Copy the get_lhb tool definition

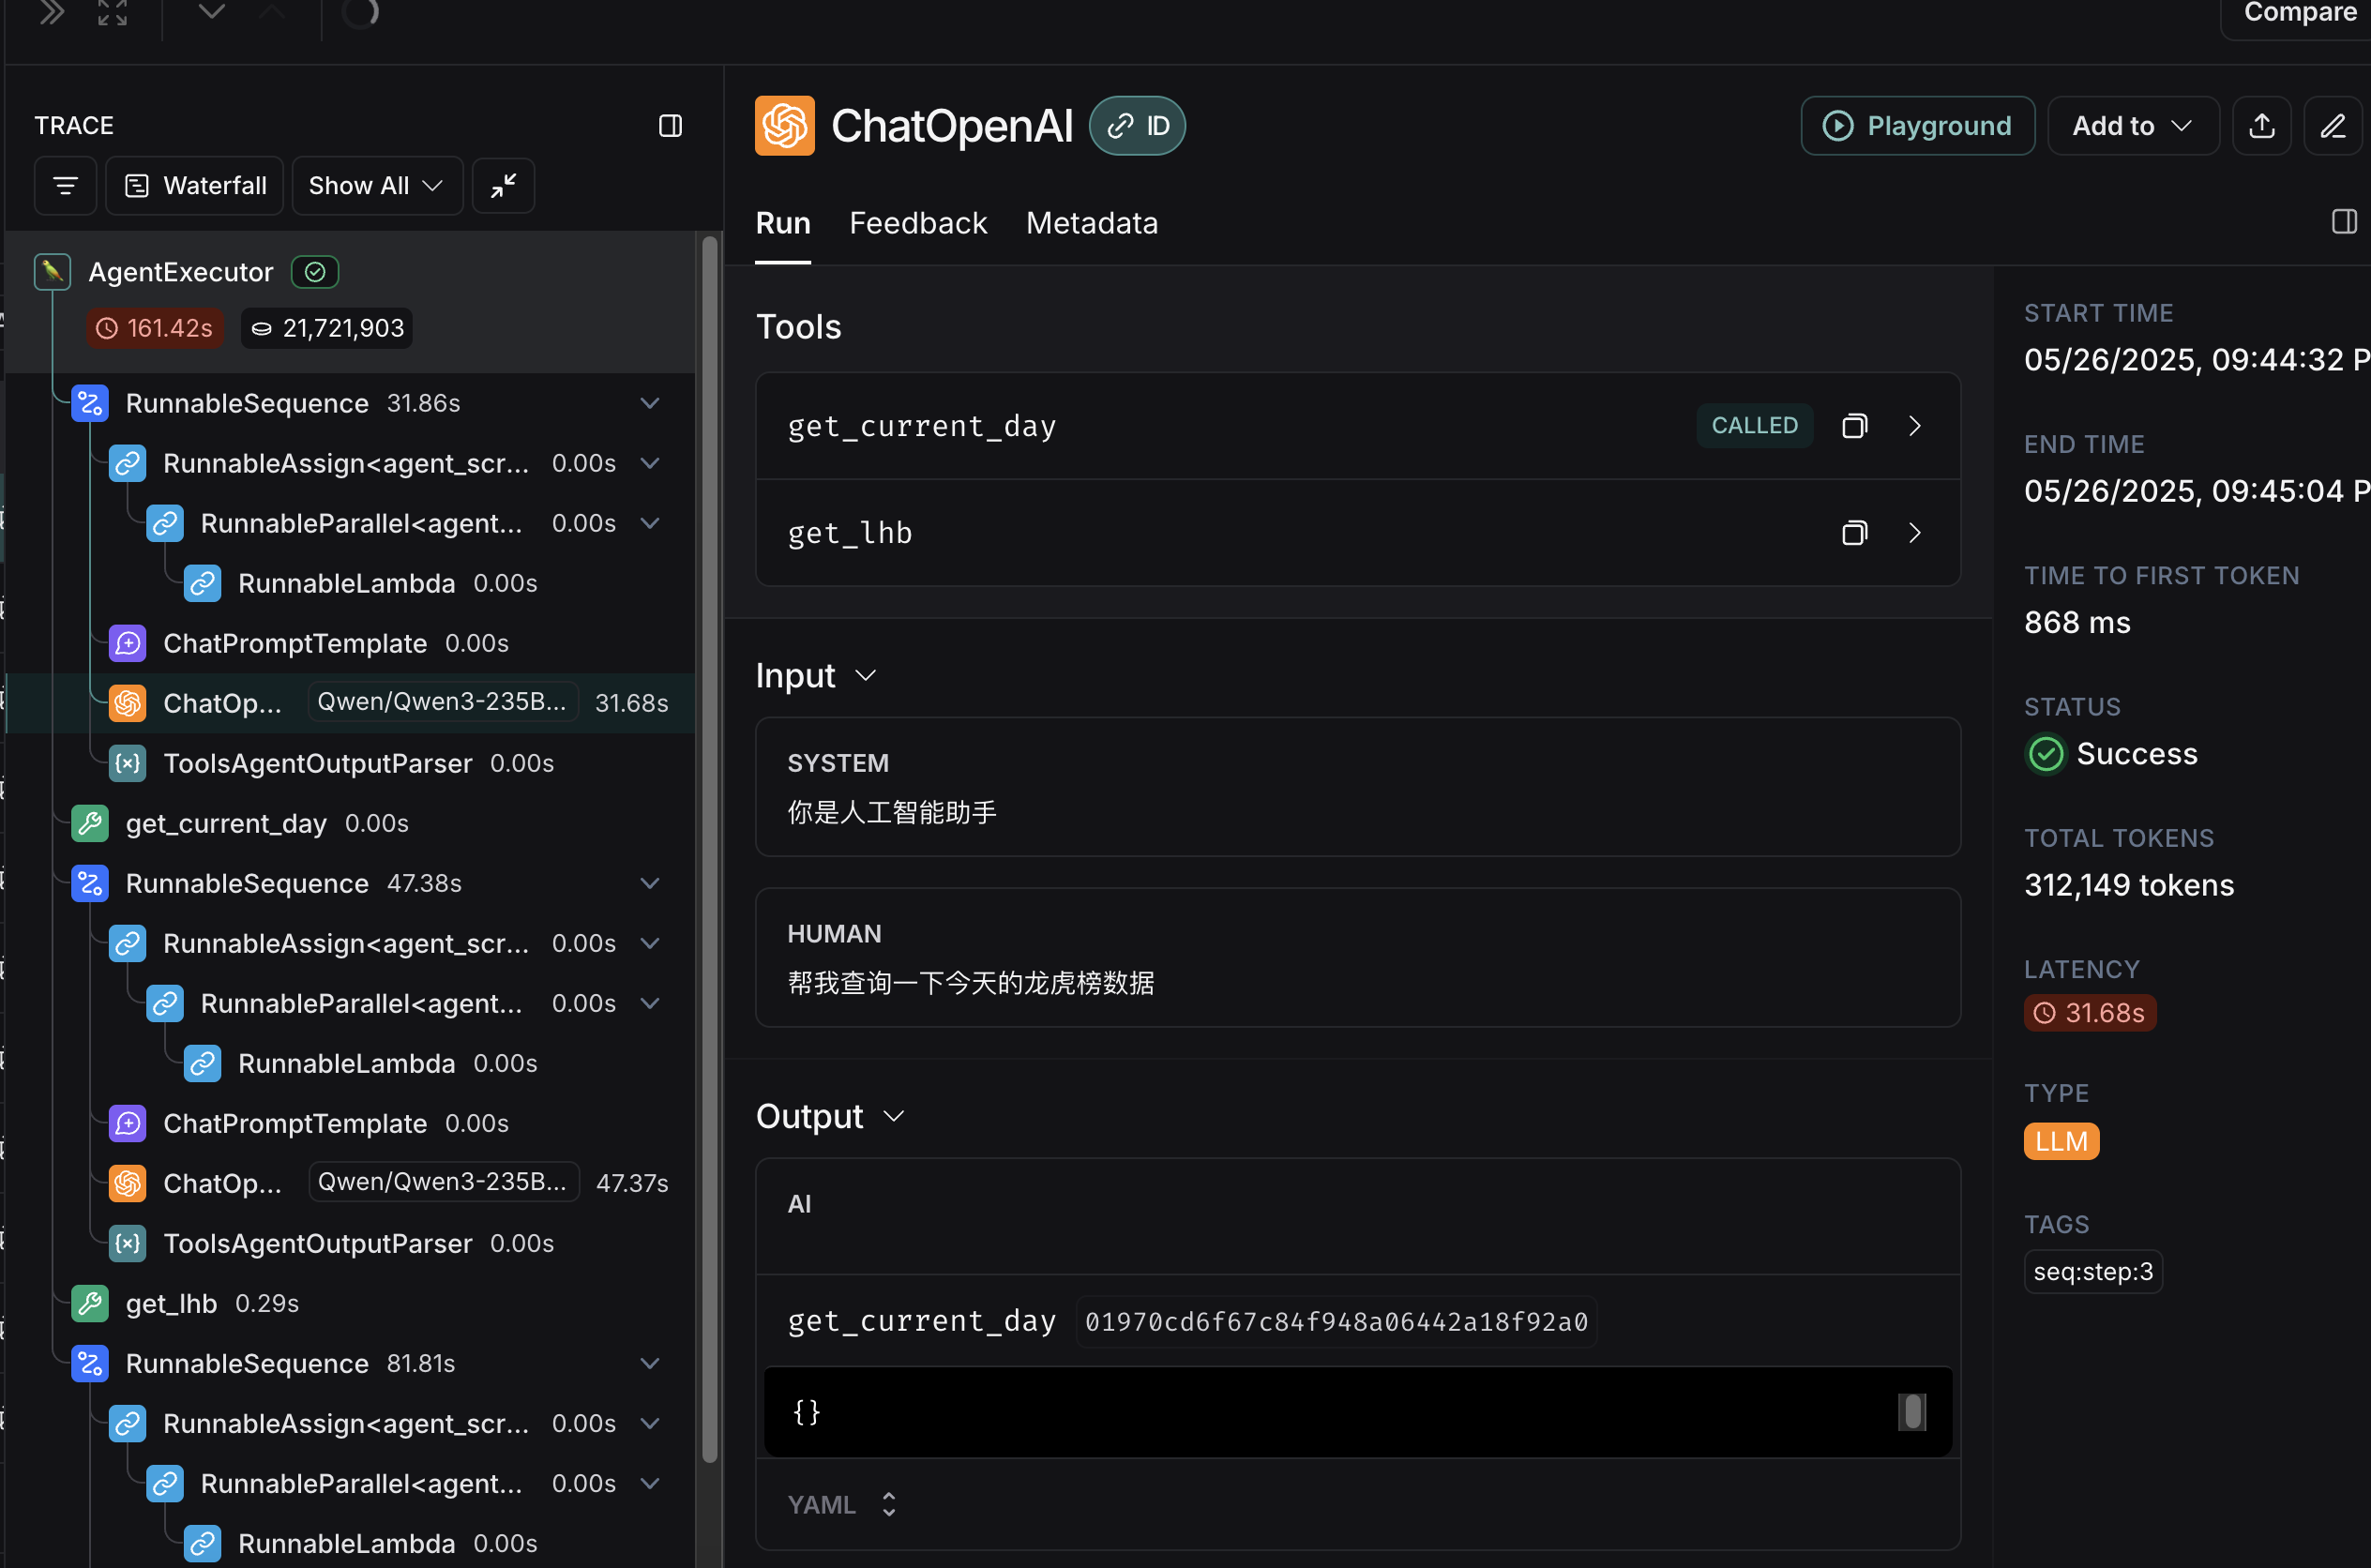tap(1853, 533)
